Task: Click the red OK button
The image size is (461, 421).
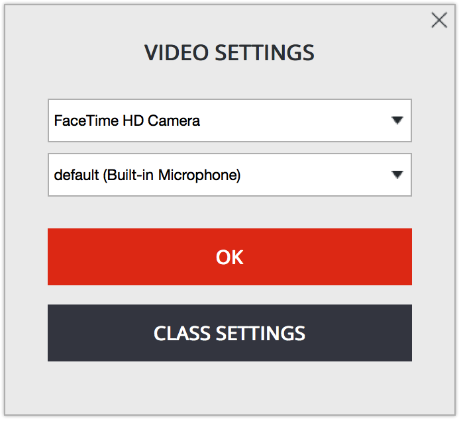Action: click(230, 257)
